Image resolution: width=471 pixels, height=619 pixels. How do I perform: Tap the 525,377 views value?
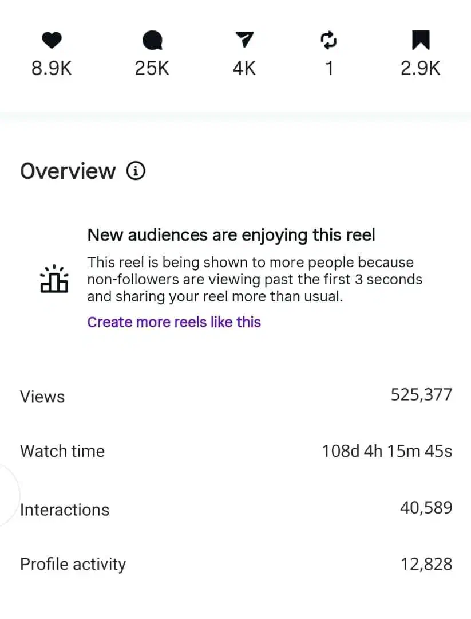tap(421, 395)
